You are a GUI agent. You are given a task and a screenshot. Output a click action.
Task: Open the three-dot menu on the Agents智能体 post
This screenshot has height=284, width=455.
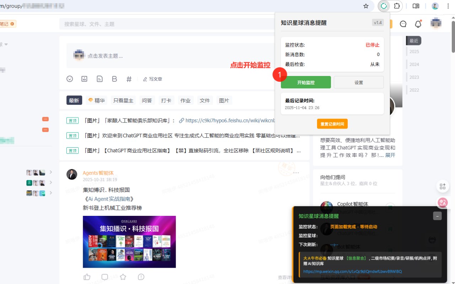click(296, 173)
